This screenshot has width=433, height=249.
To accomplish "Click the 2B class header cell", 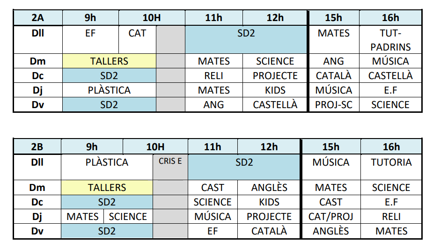I will click(37, 147).
